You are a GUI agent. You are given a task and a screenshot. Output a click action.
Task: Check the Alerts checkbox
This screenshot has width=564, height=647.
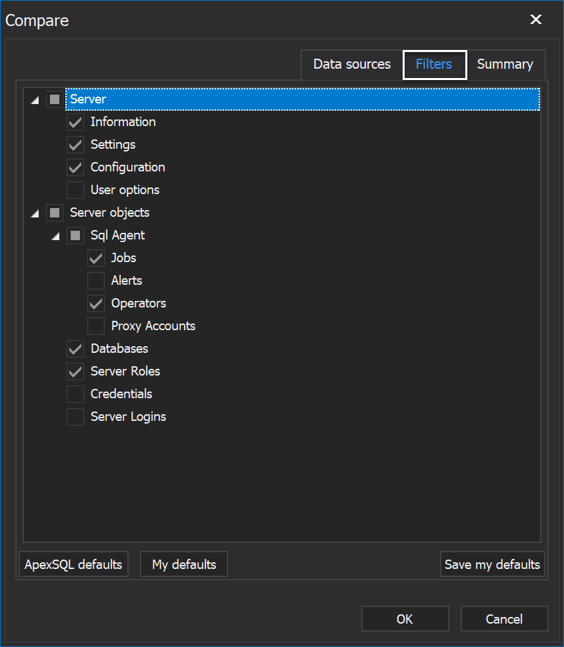coord(96,281)
